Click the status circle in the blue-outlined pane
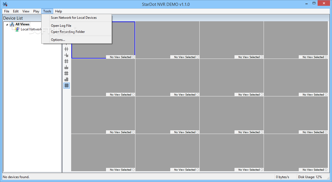 click(133, 57)
